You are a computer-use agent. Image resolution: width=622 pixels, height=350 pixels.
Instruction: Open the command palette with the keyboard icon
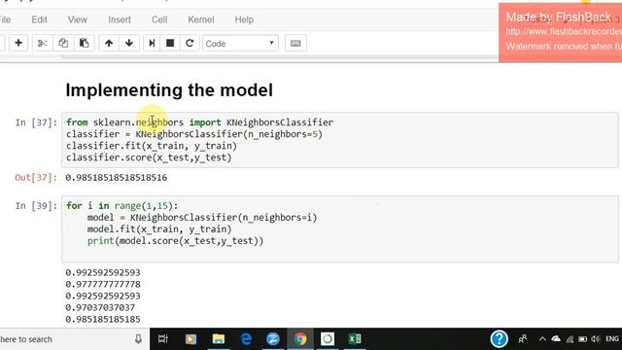click(295, 43)
